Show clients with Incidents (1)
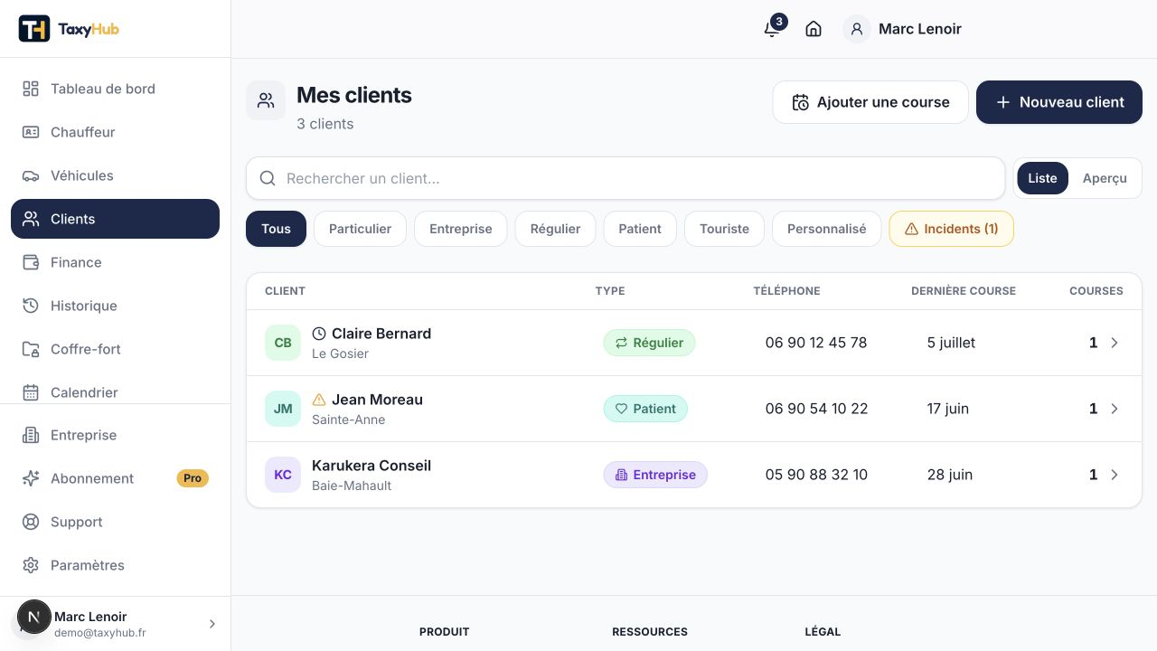Screen dimensions: 1157x651 pos(952,229)
